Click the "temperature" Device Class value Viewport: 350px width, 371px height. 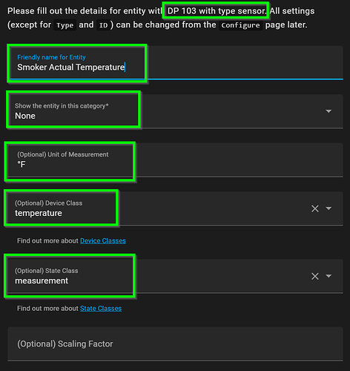[39, 213]
